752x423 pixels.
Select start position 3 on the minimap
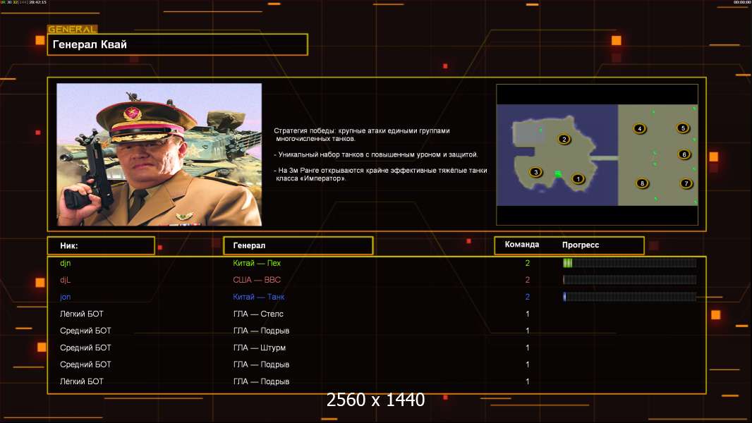point(535,172)
